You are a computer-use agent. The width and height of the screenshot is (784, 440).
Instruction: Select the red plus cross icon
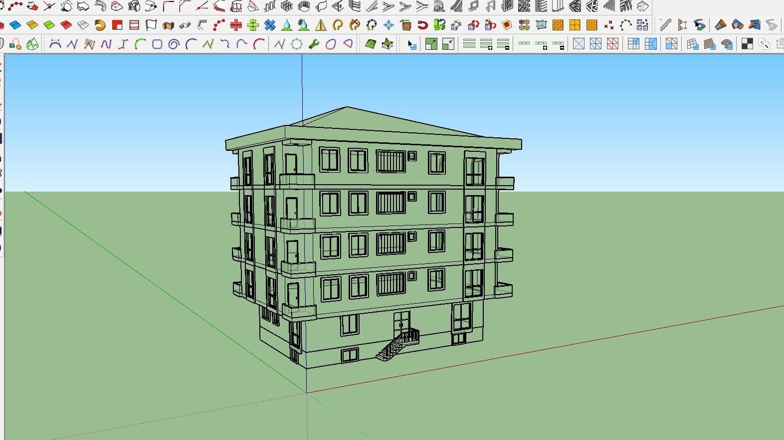(x=236, y=25)
